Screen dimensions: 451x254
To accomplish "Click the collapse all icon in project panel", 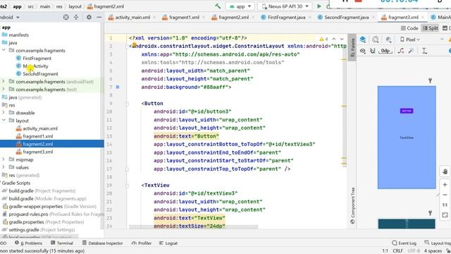I will 76,17.
